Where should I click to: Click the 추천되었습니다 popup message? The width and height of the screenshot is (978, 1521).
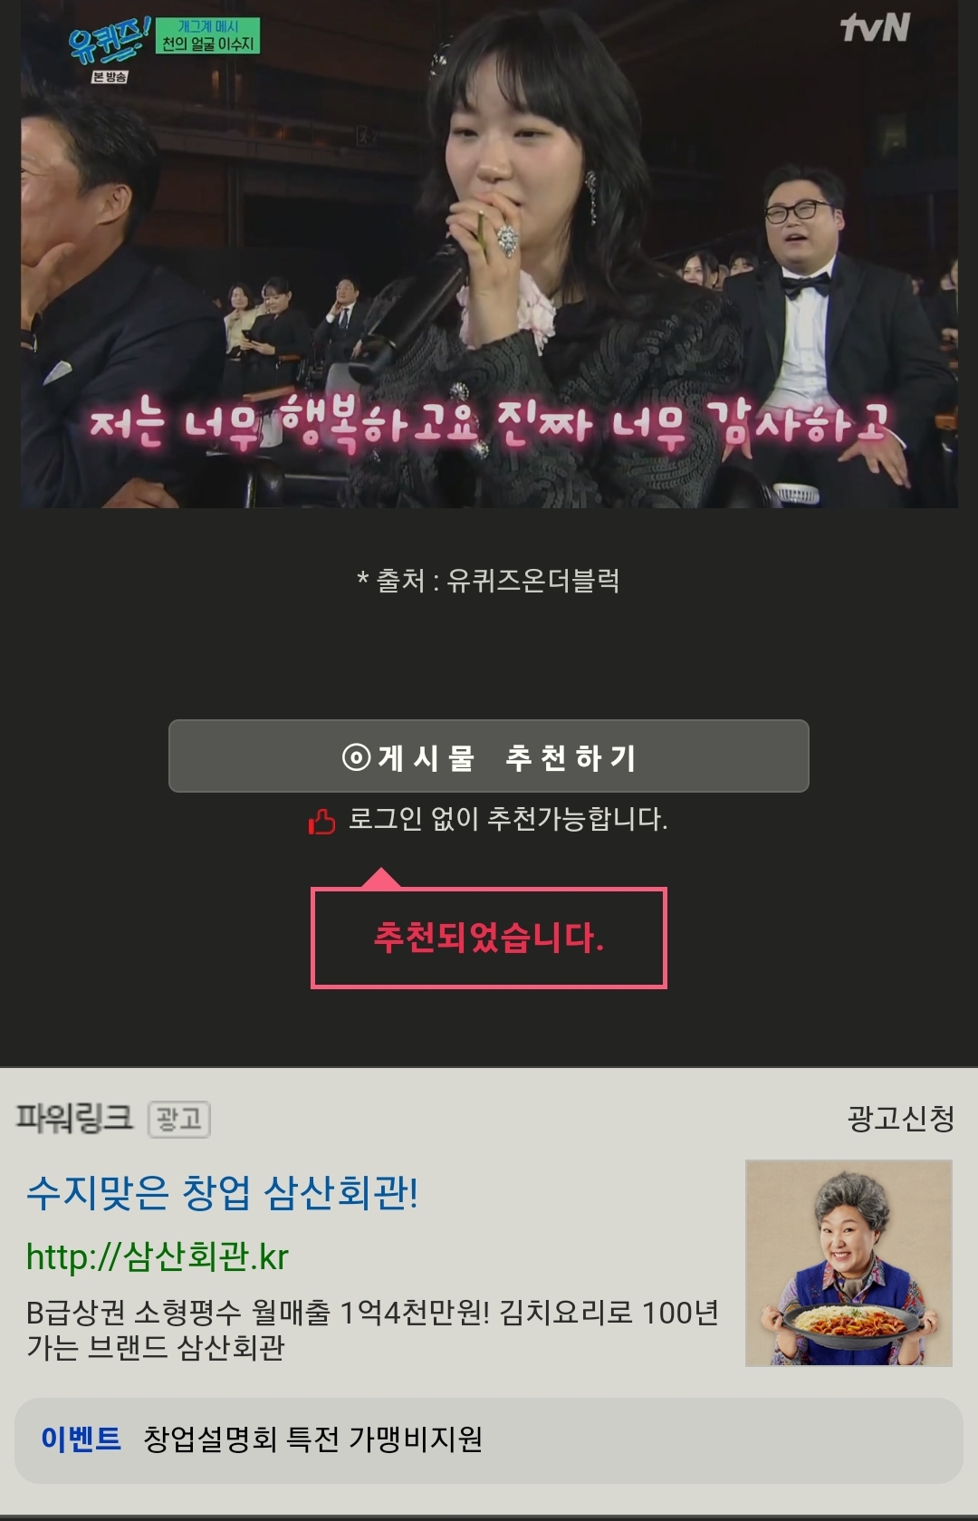pyautogui.click(x=489, y=938)
